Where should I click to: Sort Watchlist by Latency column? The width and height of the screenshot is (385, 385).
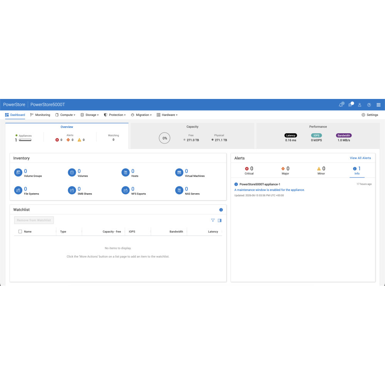click(213, 231)
